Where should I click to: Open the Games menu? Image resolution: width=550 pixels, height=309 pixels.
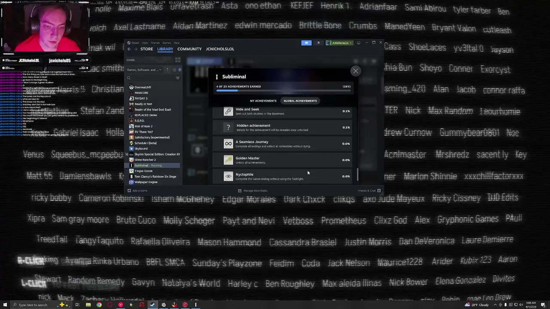click(x=166, y=43)
